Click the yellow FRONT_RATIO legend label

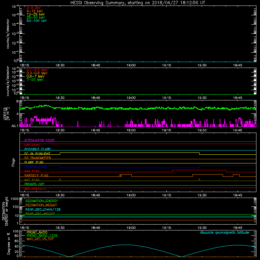coord(37,232)
